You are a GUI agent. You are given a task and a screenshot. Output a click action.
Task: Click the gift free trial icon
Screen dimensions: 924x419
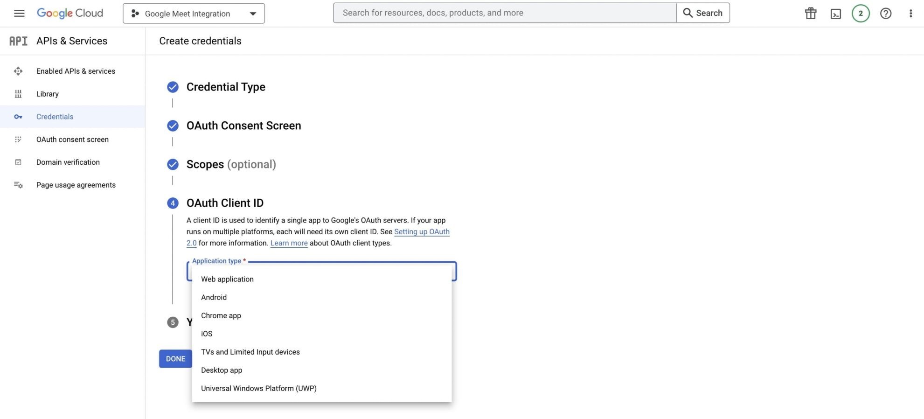811,13
